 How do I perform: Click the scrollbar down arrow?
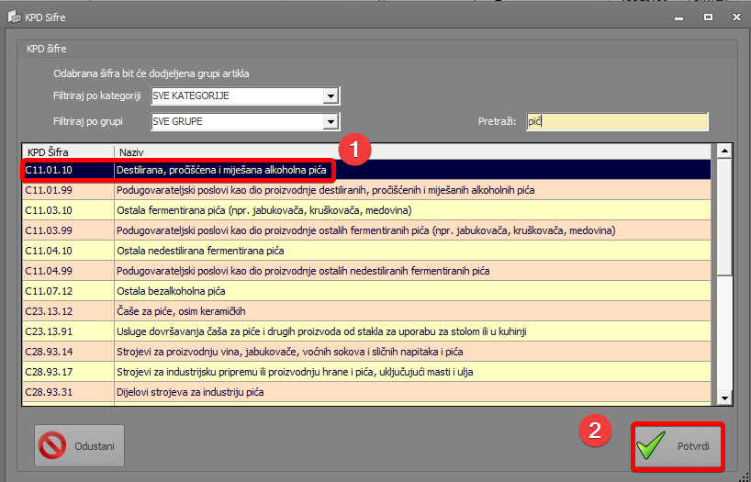click(724, 398)
